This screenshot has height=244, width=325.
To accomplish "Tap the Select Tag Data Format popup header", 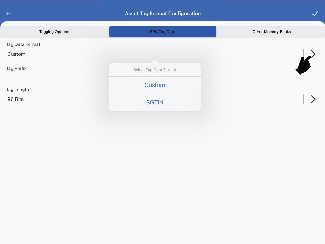I will point(155,70).
